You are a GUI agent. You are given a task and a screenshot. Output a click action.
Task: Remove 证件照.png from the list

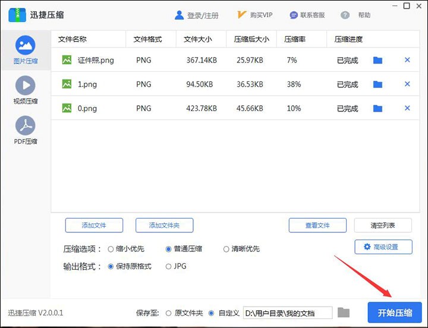click(407, 60)
